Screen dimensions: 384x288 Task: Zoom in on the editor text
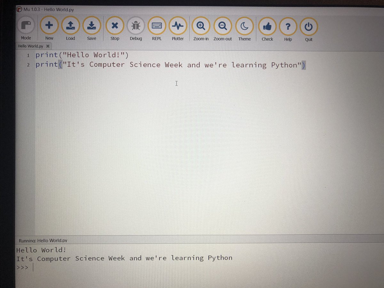(x=201, y=25)
